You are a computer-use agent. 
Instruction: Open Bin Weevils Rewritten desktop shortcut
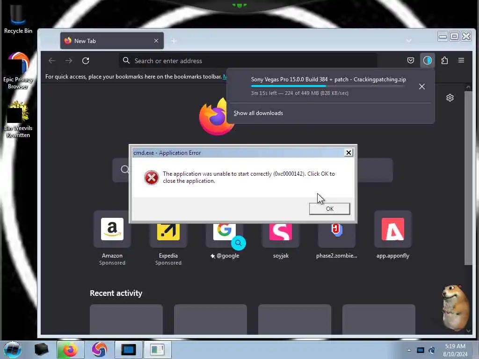coord(18,120)
